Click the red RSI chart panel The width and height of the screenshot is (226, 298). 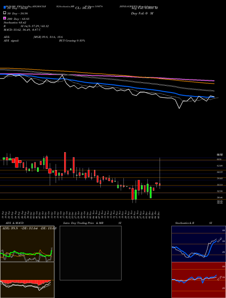point(198,280)
